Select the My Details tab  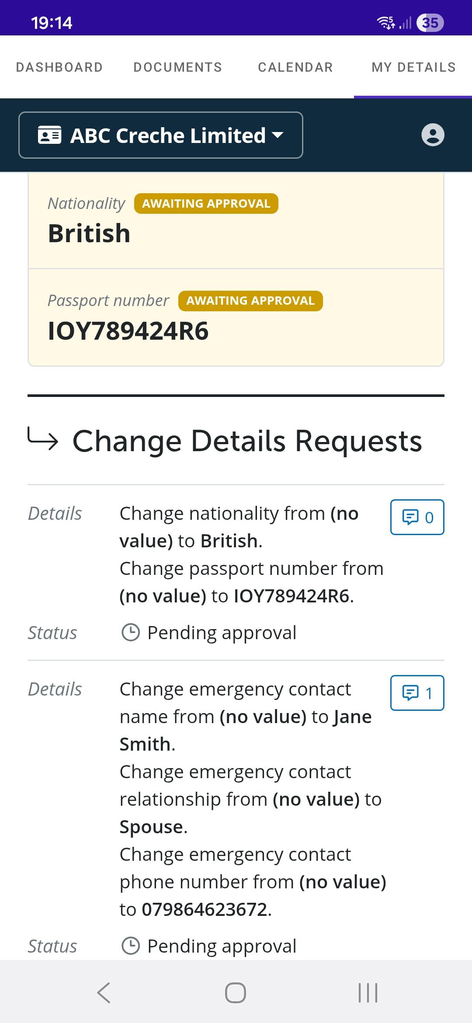click(413, 67)
